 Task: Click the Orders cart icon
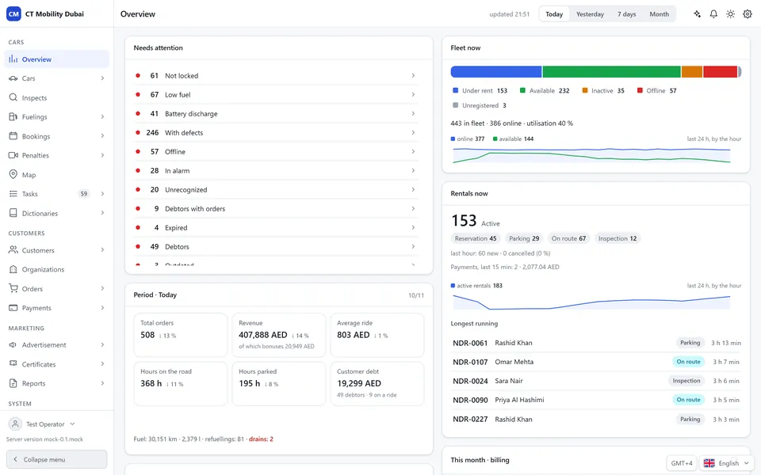click(13, 288)
